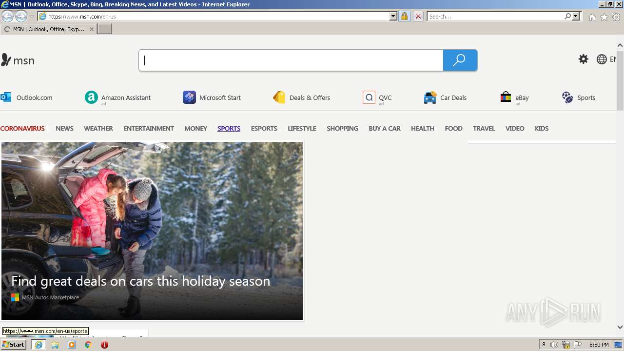This screenshot has height=351, width=624.
Task: Open the Microsoft Start link
Action: point(220,97)
